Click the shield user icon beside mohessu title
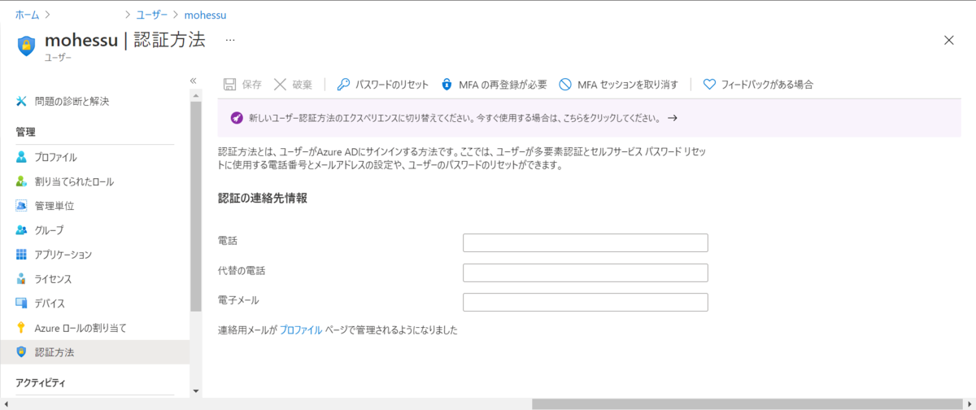This screenshot has width=976, height=410. click(x=26, y=45)
